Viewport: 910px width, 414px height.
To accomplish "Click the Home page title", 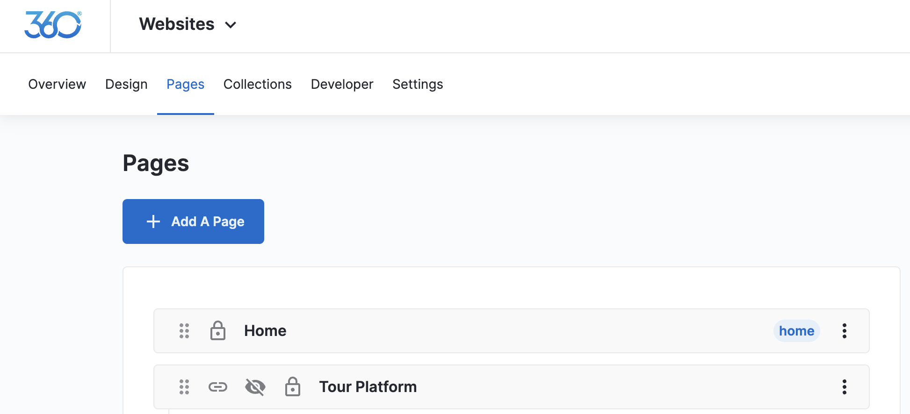I will tap(265, 331).
